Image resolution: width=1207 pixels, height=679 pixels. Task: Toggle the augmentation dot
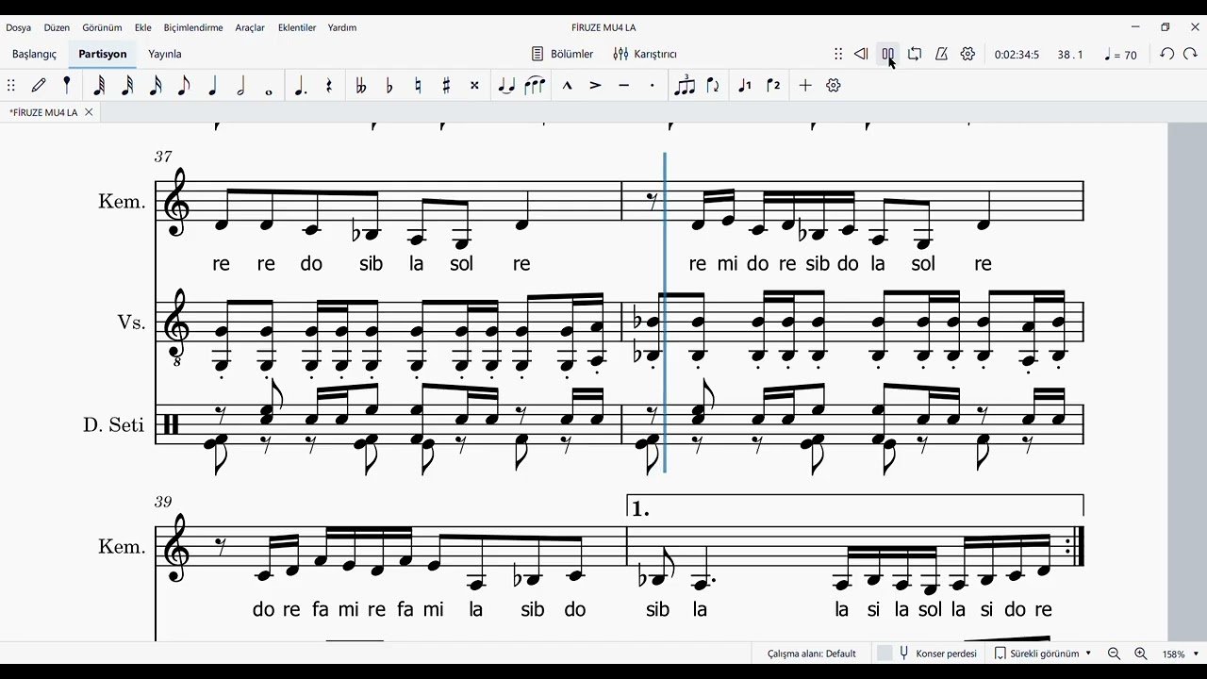pyautogui.click(x=300, y=85)
